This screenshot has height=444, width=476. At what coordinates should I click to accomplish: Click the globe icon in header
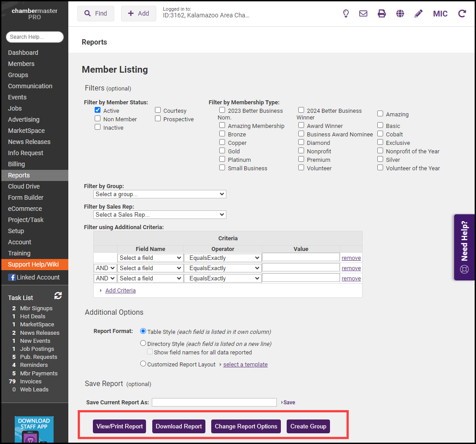(400, 14)
